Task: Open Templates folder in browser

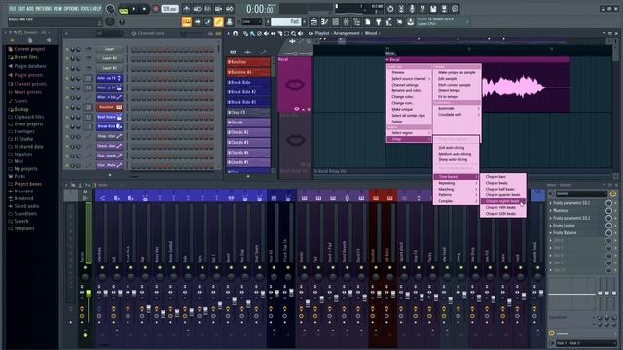Action: coord(23,228)
